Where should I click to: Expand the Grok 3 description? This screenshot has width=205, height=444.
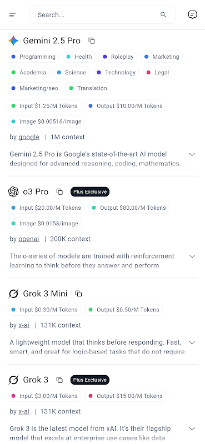pyautogui.click(x=192, y=428)
